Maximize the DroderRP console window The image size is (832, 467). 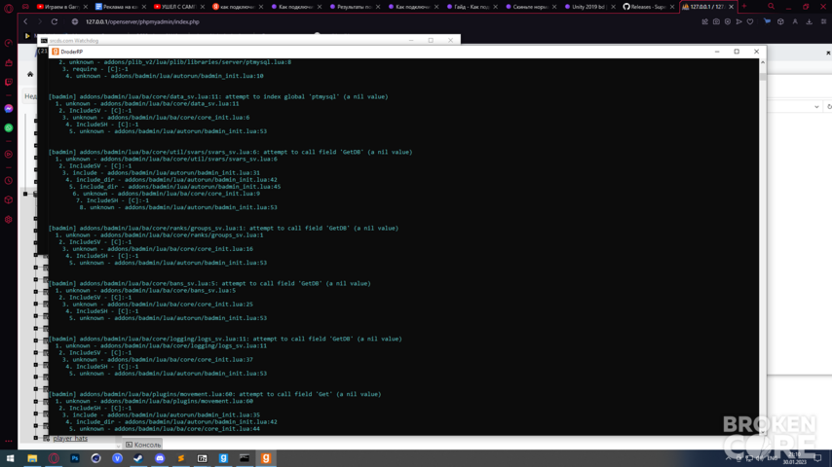[x=737, y=52]
